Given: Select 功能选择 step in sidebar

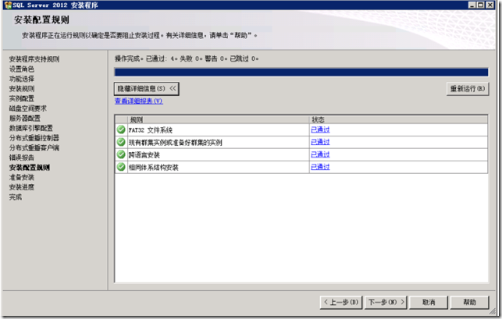Looking at the screenshot, I should pyautogui.click(x=21, y=79).
